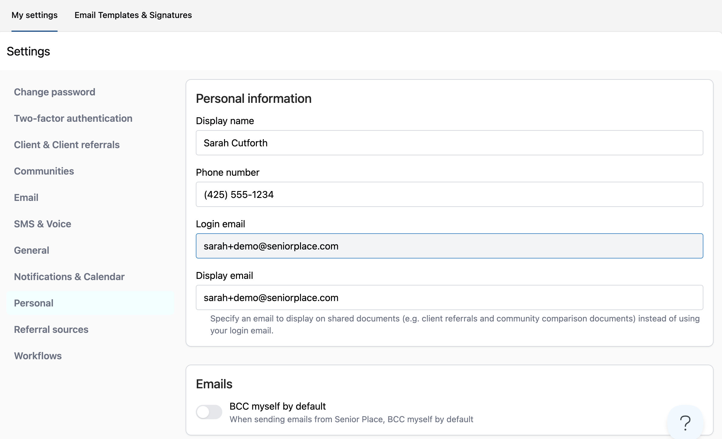
Task: Click into the Phone number field
Action: [449, 194]
